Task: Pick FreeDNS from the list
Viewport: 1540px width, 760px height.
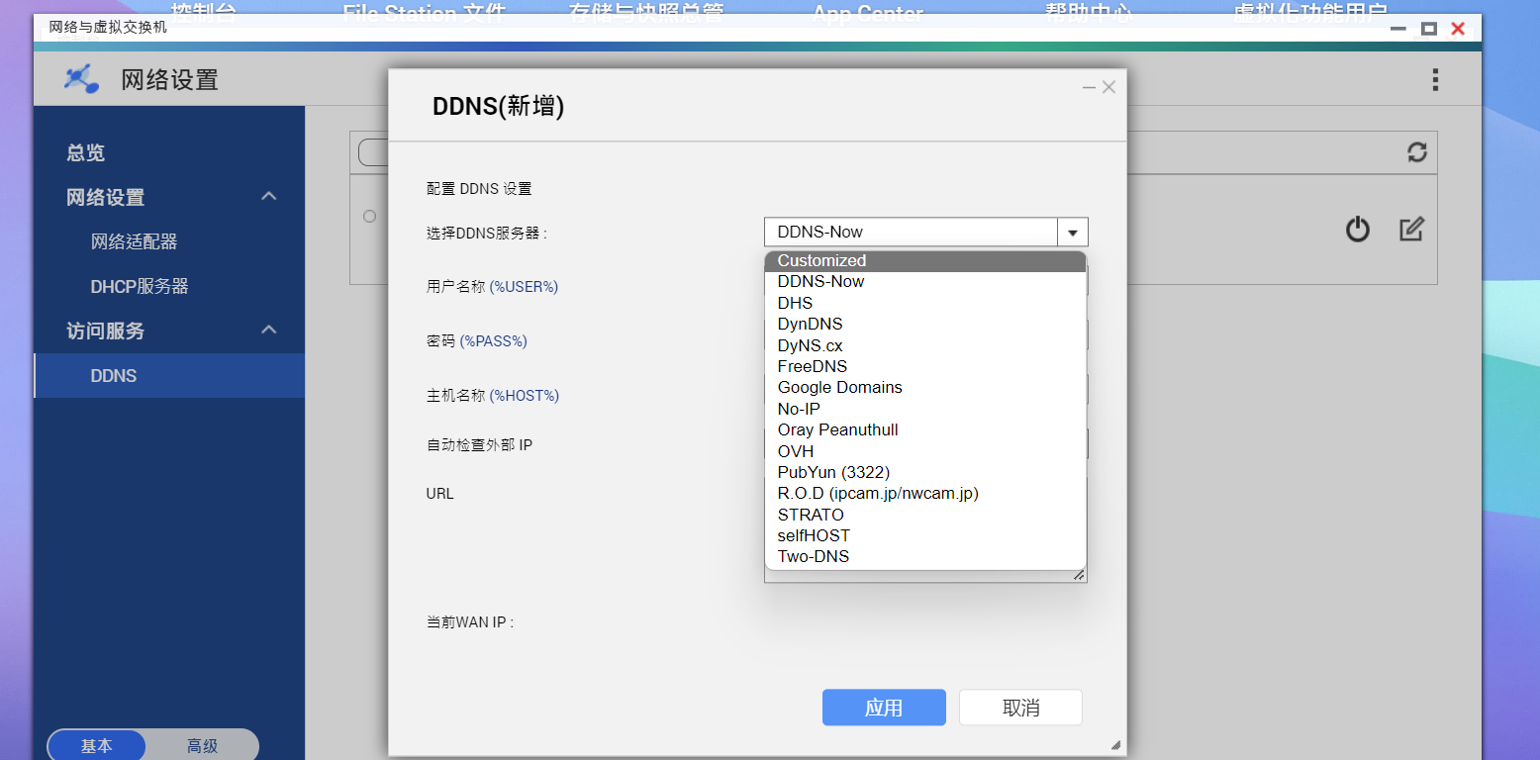Action: [x=925, y=366]
